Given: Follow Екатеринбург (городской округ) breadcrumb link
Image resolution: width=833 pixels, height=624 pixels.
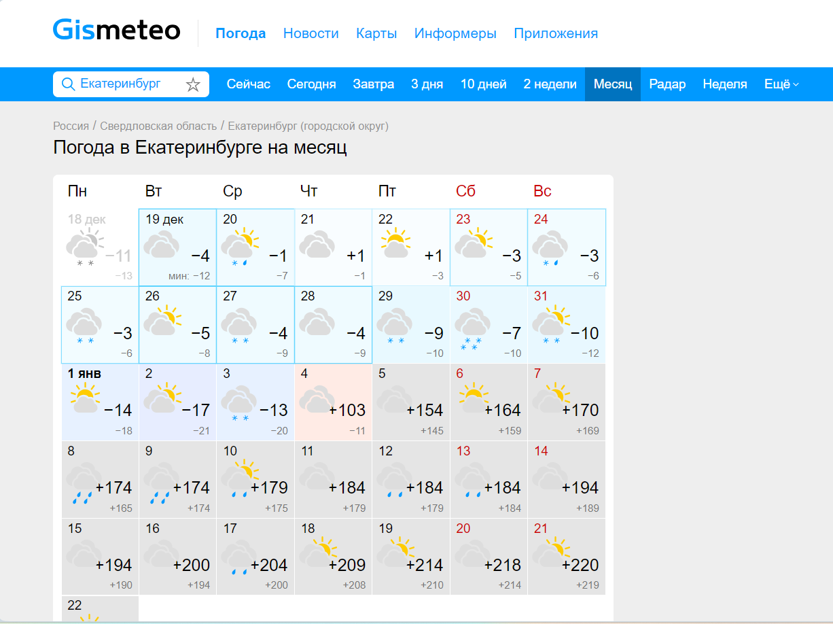Looking at the screenshot, I should pos(308,126).
